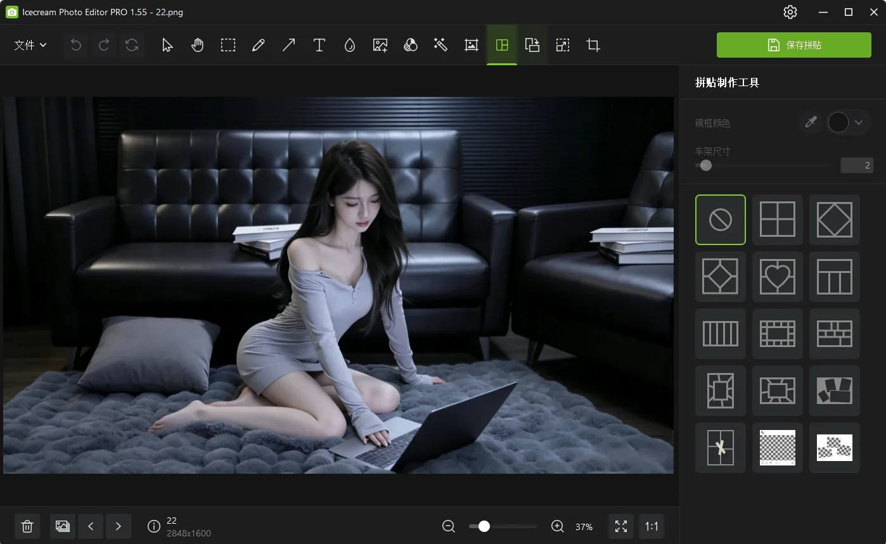Show image info icon

(x=154, y=526)
